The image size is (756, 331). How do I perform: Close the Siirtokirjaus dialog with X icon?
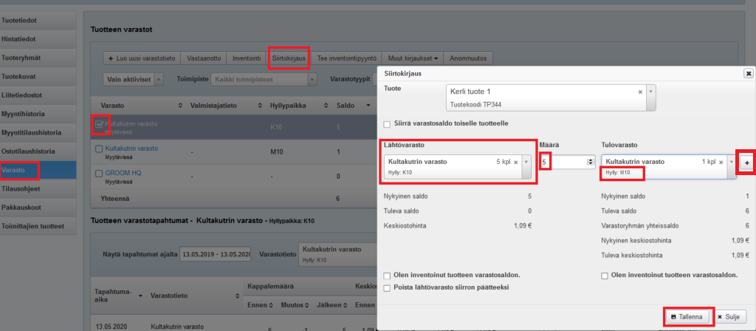[x=748, y=74]
